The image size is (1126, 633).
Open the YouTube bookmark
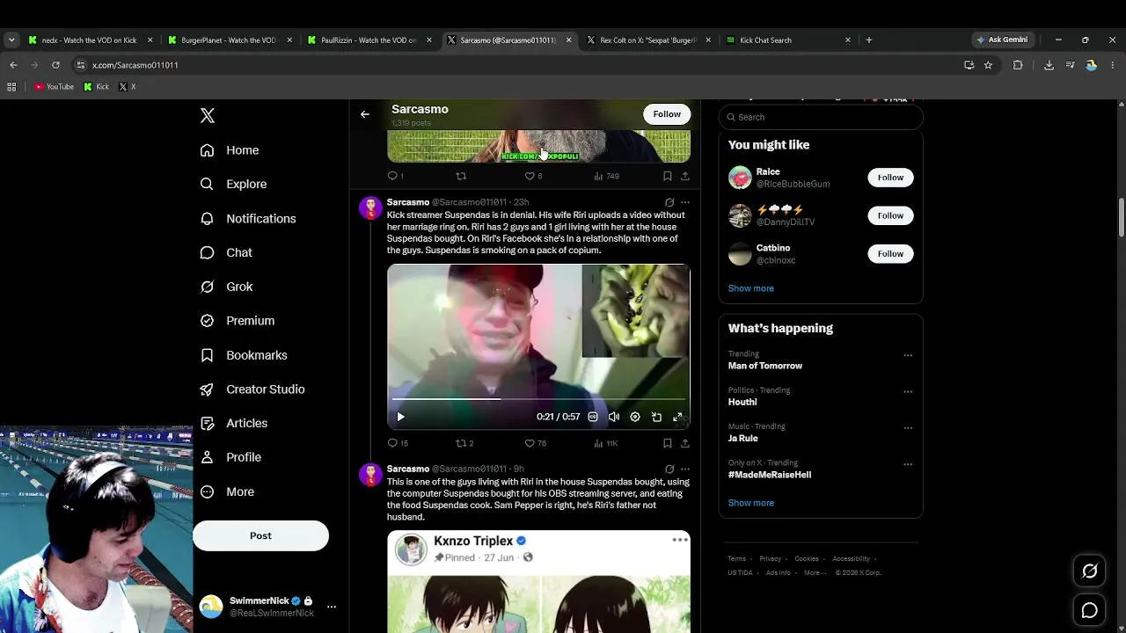pyautogui.click(x=55, y=86)
